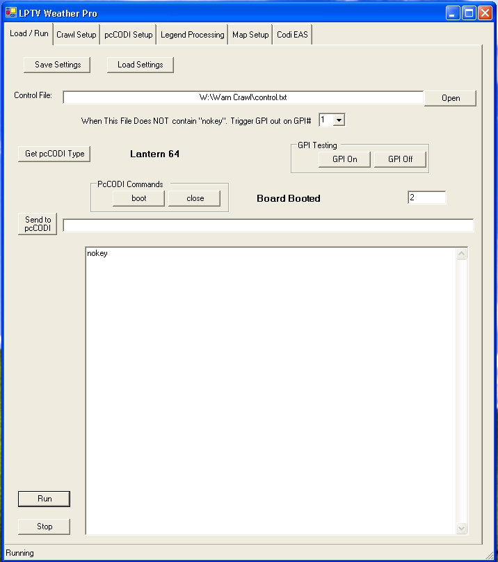Minimize the LPTV Weather Pro window
The height and width of the screenshot is (562, 498).
[x=453, y=13]
